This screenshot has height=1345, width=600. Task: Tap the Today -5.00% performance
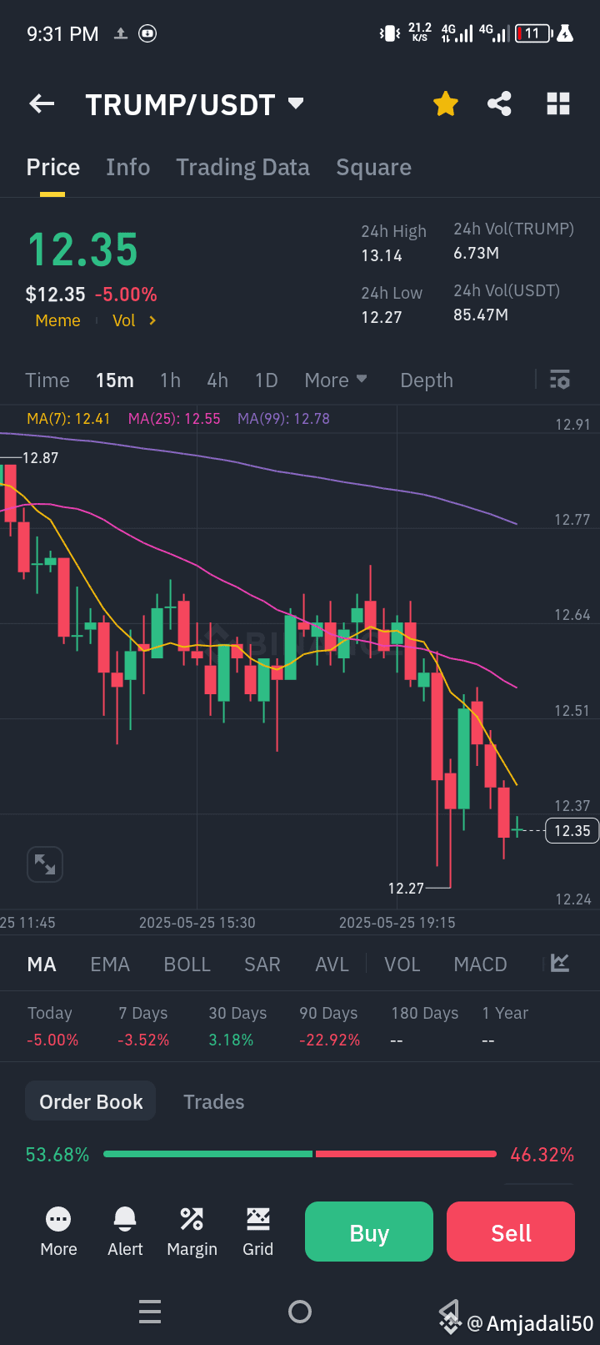pos(52,1026)
